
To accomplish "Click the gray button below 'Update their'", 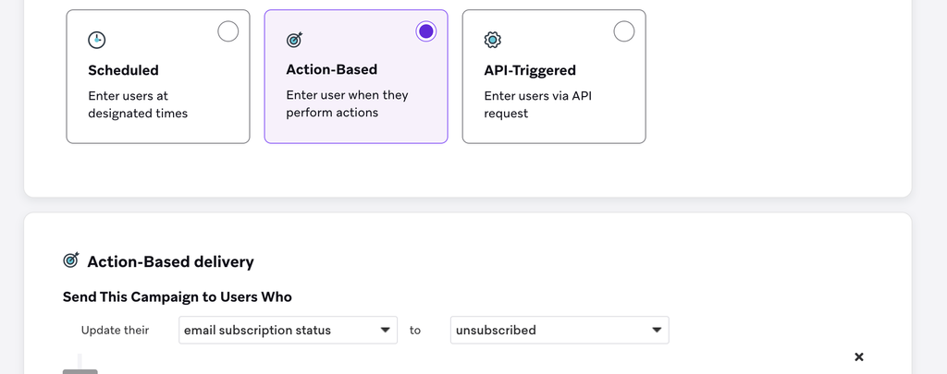I will coord(80,370).
